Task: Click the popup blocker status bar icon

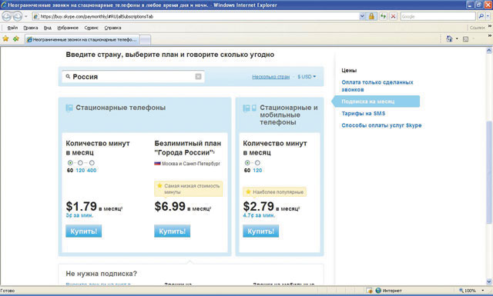Action: [370, 291]
